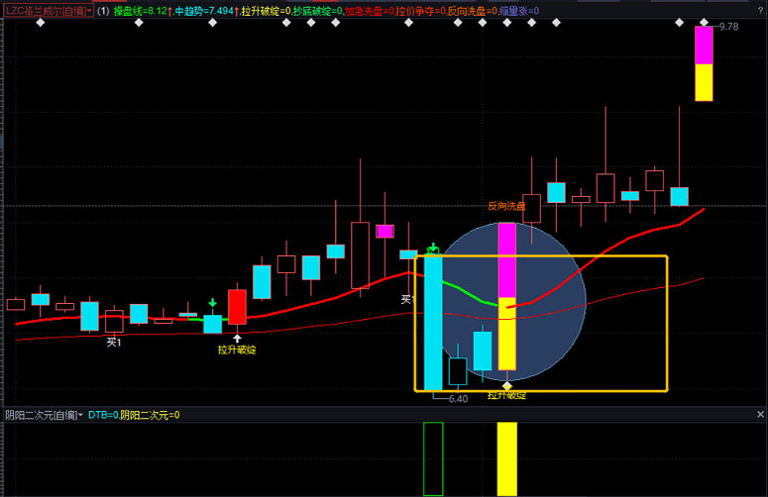
Task: Click the white up arrow above 拉升破绽
Action: [x=237, y=338]
